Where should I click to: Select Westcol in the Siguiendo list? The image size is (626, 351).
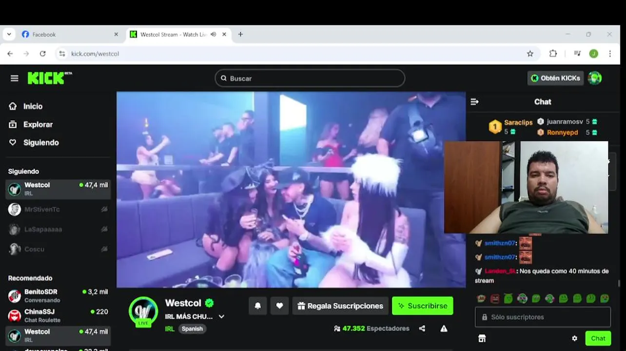(x=58, y=189)
